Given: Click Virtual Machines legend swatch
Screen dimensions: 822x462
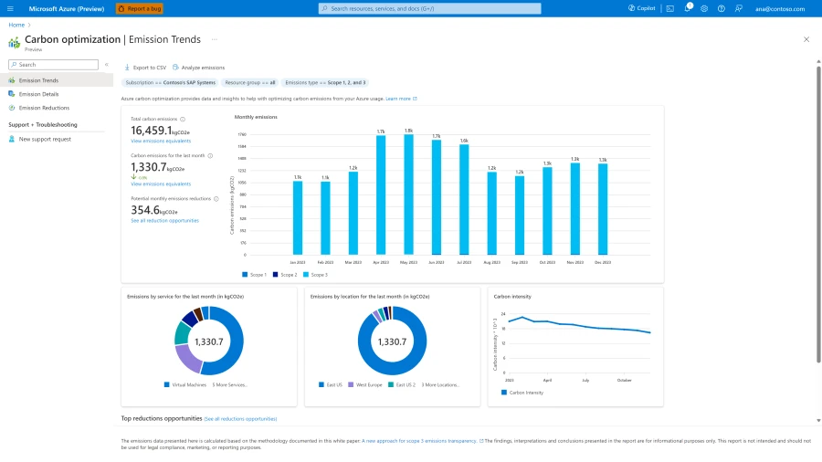Looking at the screenshot, I should [167, 384].
